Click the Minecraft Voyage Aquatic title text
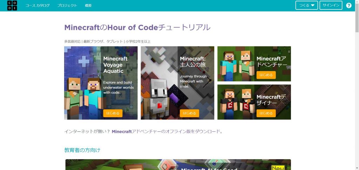Screen dimensions: 359x170 (x=115, y=65)
